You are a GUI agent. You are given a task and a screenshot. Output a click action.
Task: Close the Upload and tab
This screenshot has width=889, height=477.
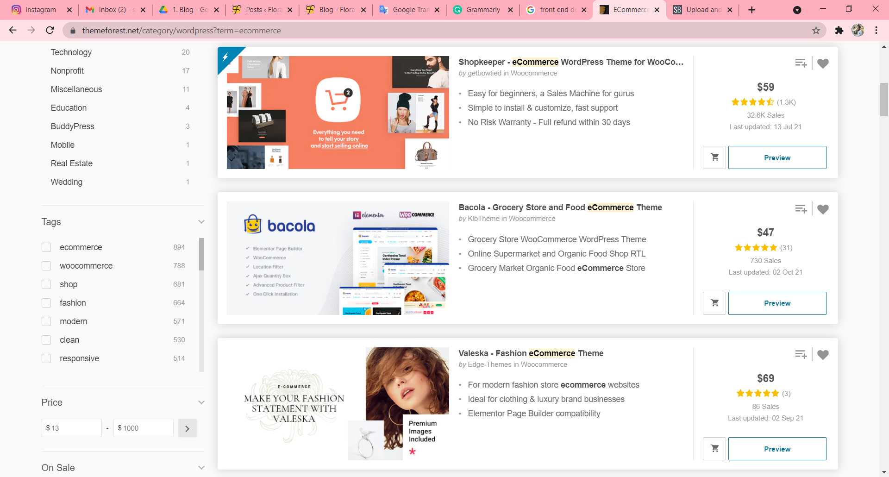click(x=730, y=10)
